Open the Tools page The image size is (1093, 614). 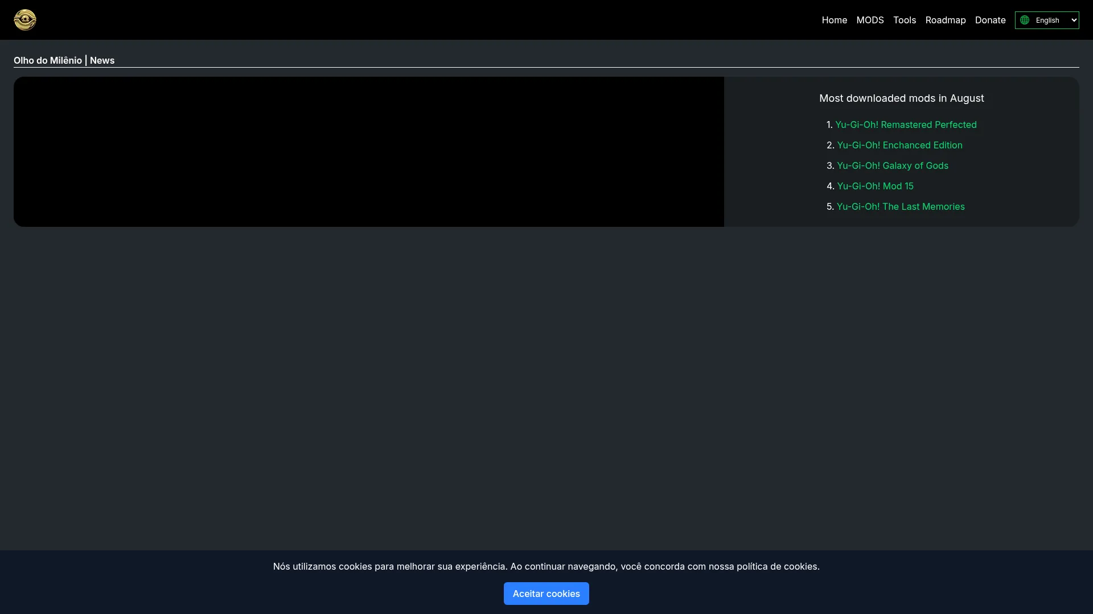click(904, 20)
